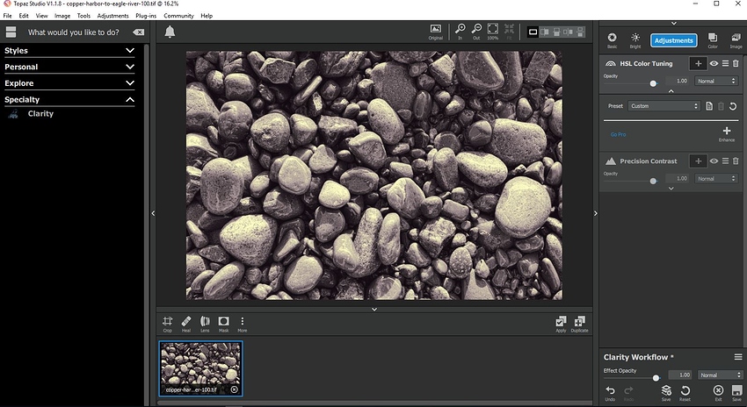
Task: Click the Duplicate image icon
Action: (579, 324)
